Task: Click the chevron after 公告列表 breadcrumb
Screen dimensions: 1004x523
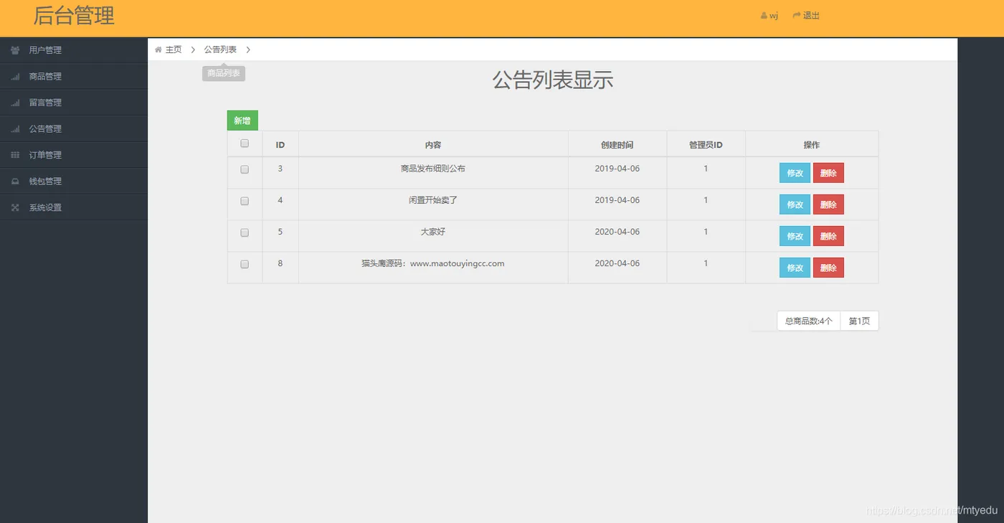Action: pos(248,50)
